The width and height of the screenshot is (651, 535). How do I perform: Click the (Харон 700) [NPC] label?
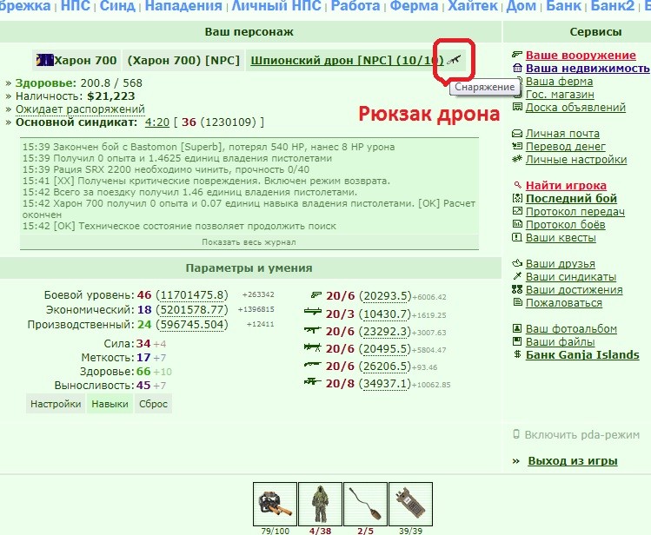183,61
